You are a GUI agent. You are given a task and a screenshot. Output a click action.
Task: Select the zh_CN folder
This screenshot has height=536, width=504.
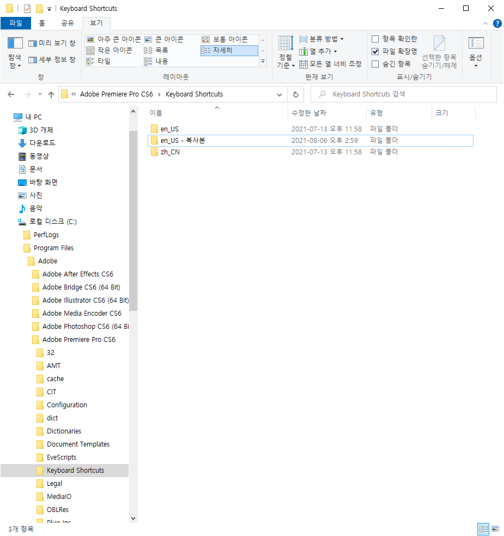(310, 152)
